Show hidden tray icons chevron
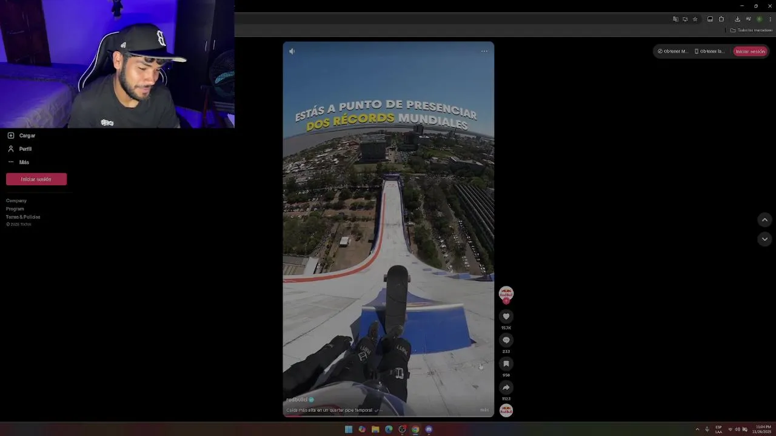The height and width of the screenshot is (436, 776). (x=697, y=429)
